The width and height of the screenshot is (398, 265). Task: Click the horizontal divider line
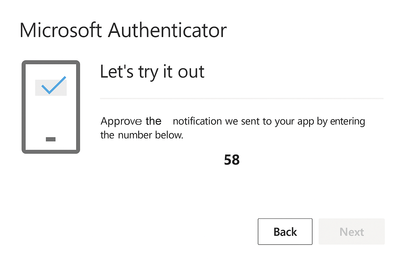pyautogui.click(x=241, y=98)
